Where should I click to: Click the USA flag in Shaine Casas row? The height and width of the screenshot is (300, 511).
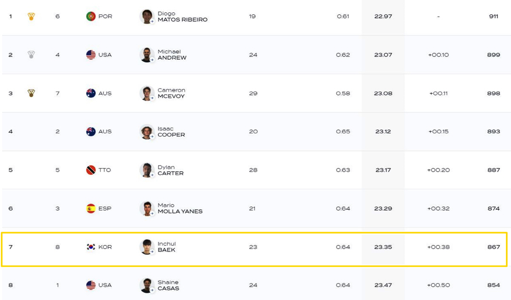[91, 285]
